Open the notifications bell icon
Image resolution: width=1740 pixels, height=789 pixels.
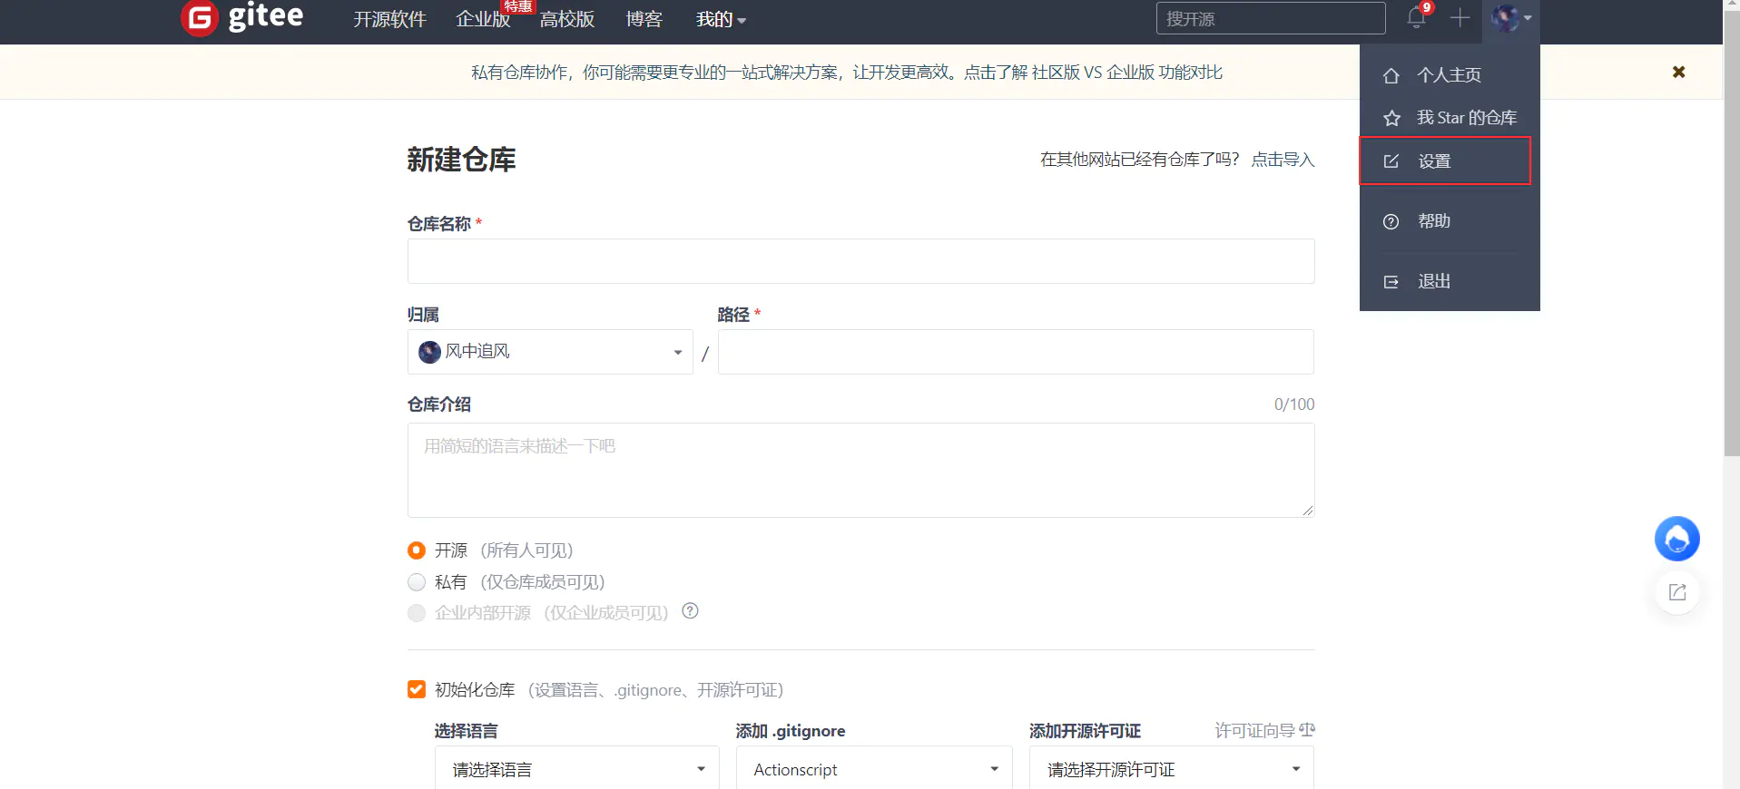tap(1416, 18)
